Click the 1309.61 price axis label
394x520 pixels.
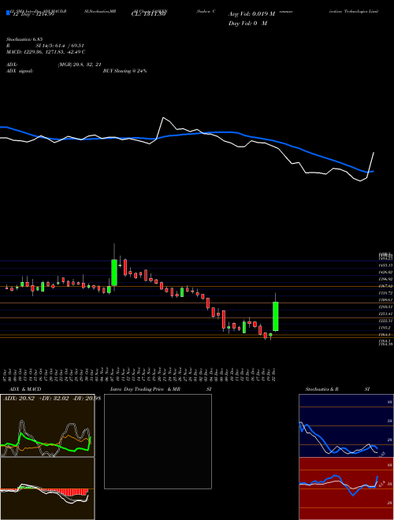coord(385,300)
